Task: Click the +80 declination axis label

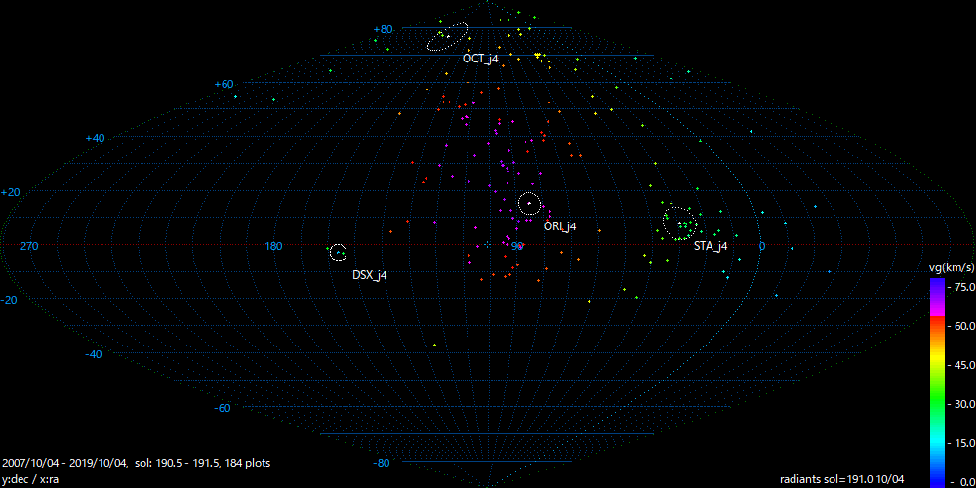Action: coord(383,30)
